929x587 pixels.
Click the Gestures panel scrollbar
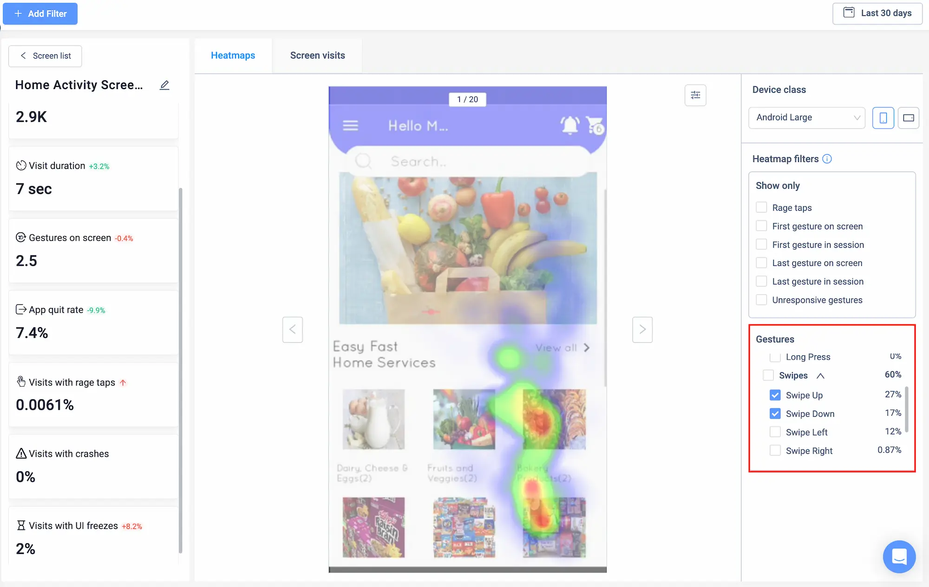tap(906, 408)
